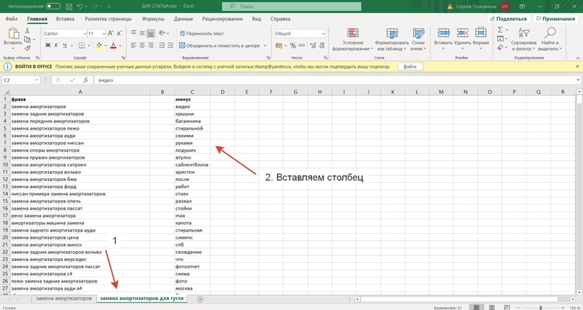583x310 pixels.
Task: Apply the red font color A
Action: coord(113,45)
